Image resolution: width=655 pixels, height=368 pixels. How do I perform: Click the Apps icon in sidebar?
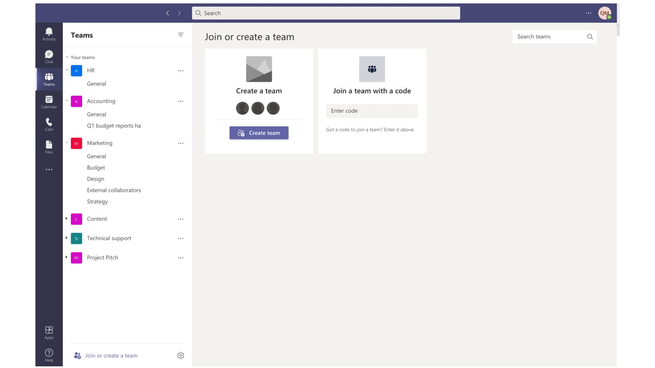[48, 332]
